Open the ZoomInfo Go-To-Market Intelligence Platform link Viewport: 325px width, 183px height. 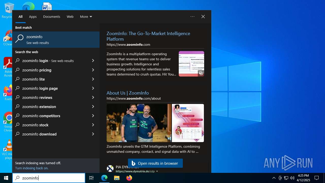(148, 36)
